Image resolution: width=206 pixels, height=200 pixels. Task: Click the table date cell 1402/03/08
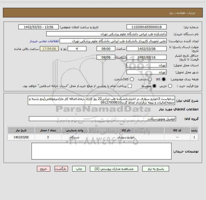(21, 137)
